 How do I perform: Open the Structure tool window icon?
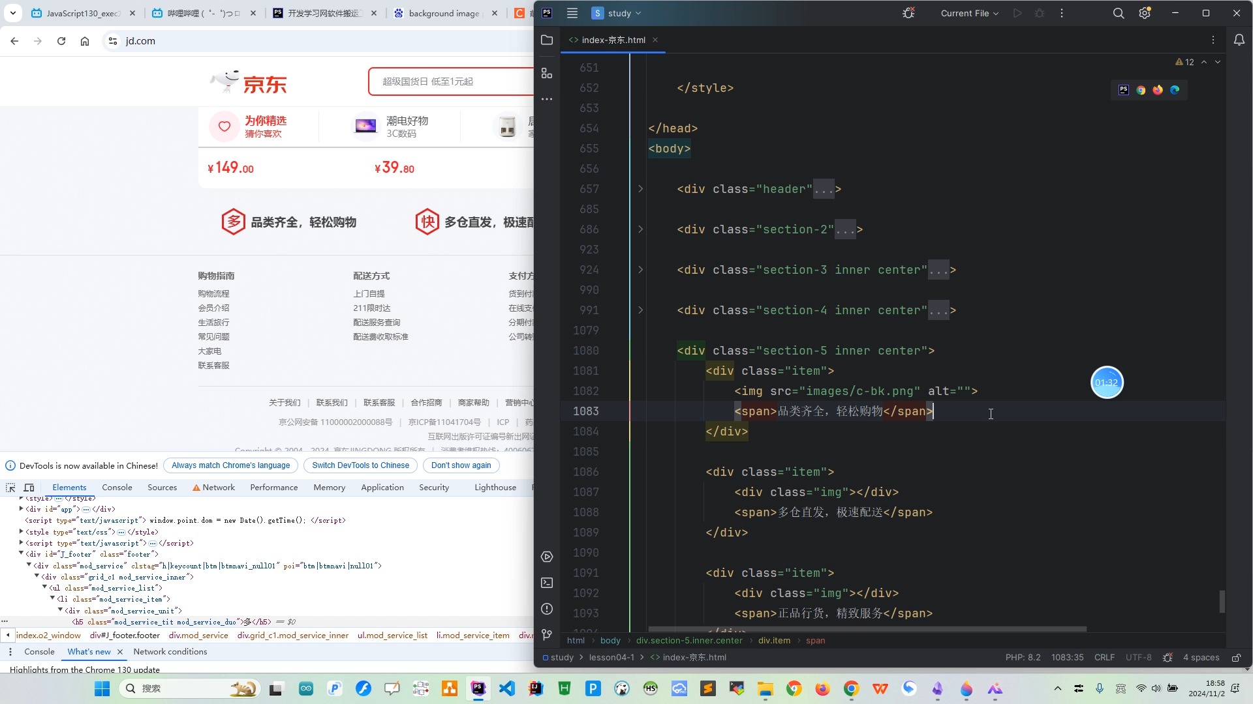pos(547,74)
